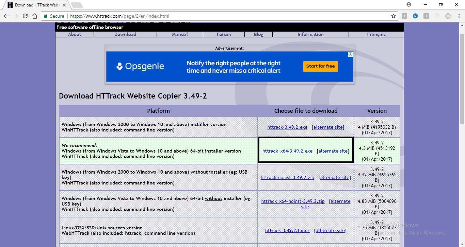Screen dimensions: 465x247
Task: Visit the Forum section
Action: click(x=224, y=34)
